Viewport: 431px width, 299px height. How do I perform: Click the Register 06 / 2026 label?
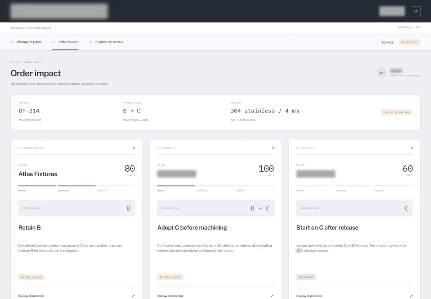(x=409, y=27)
